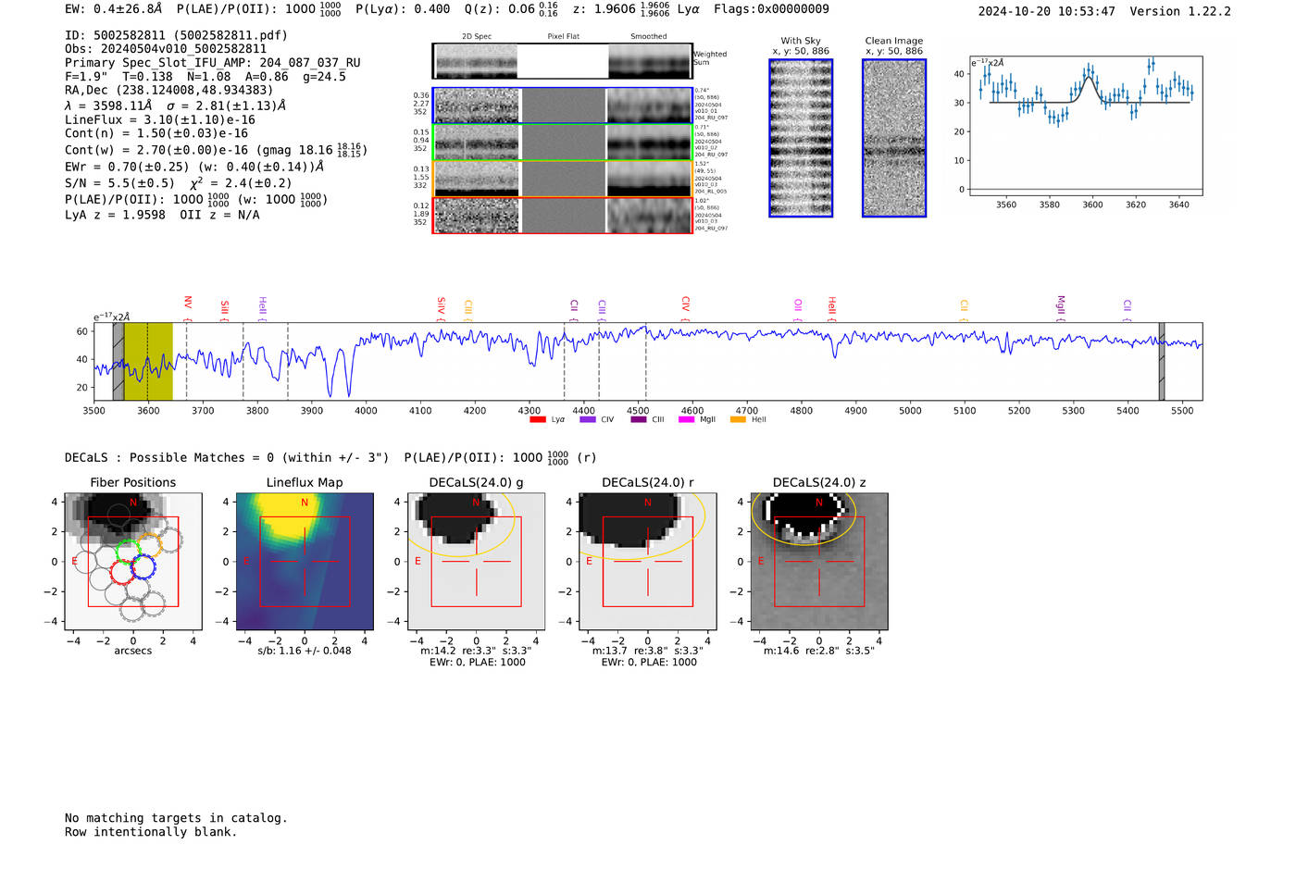Open the DECaLS(24.0) r cutout
Screen dimensions: 1296x882
coord(647,560)
